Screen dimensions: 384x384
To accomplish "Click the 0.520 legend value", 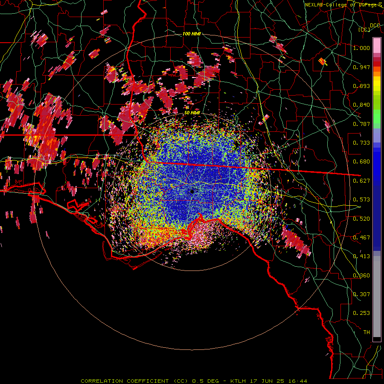I will click(x=361, y=218).
